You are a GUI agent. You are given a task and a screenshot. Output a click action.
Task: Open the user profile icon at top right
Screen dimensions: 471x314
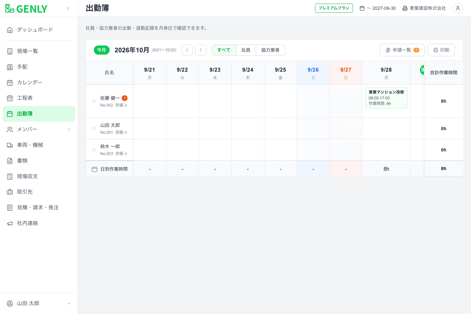458,8
